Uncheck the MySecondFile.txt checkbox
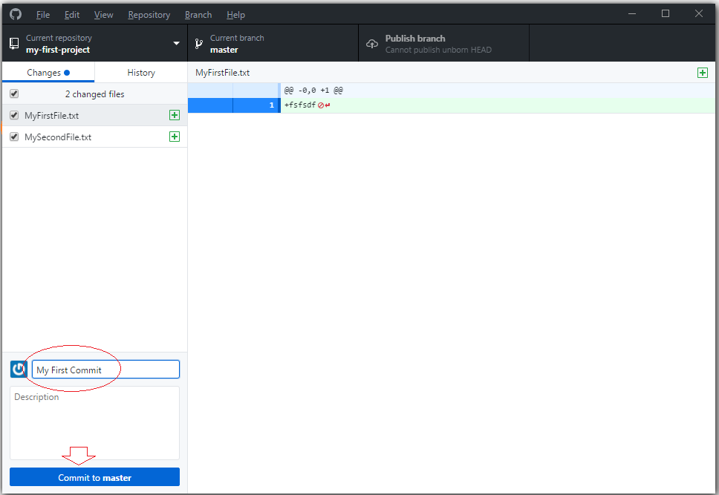The width and height of the screenshot is (719, 495). (x=14, y=137)
